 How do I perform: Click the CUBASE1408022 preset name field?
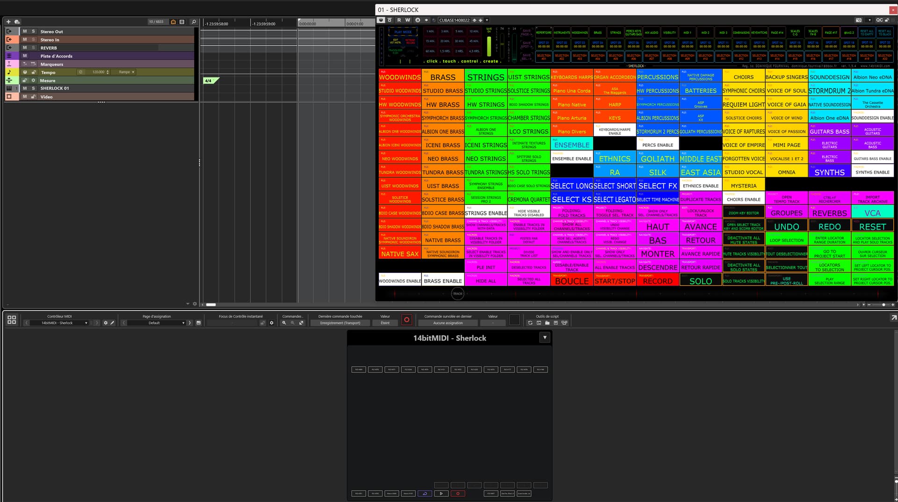point(454,20)
